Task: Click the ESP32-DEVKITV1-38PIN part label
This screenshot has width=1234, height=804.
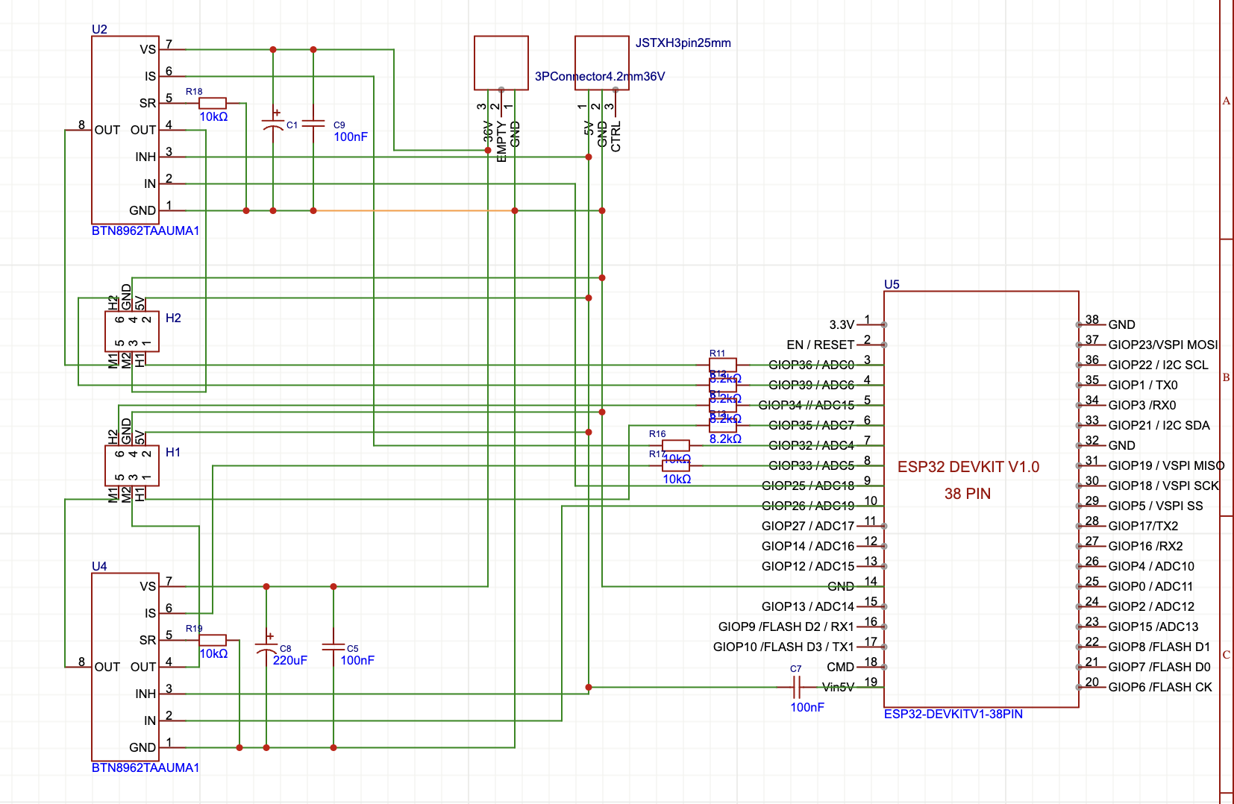Action: (x=953, y=714)
